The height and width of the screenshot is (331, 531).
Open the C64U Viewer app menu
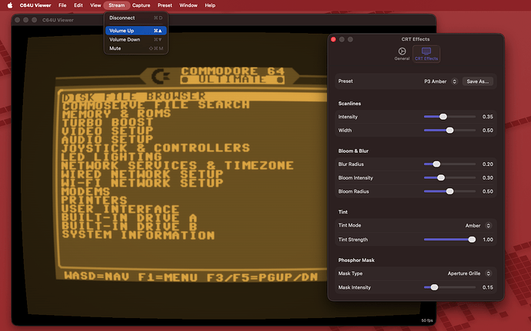point(35,5)
